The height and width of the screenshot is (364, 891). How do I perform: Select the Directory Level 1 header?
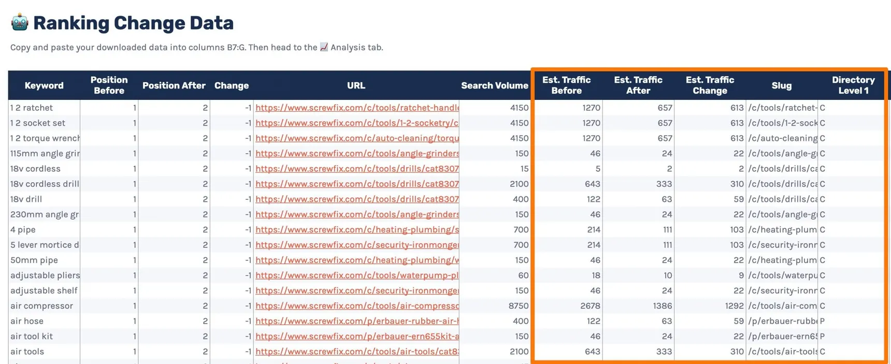click(x=853, y=85)
